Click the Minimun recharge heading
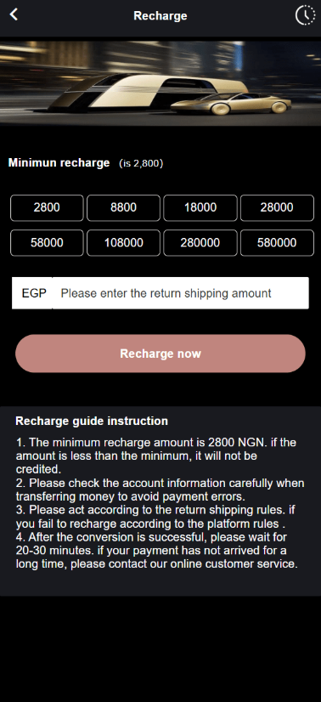 click(x=59, y=162)
